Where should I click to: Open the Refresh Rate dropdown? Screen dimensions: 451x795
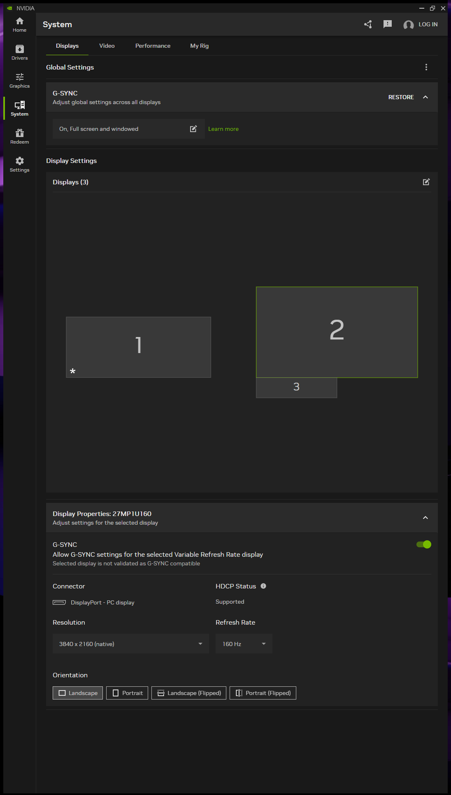(244, 644)
